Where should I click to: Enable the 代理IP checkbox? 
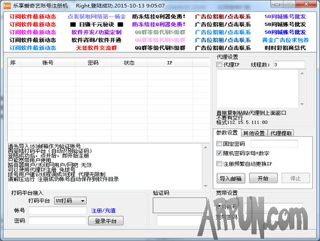coord(219,65)
